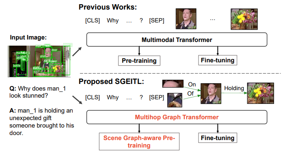Click the lower diagonal arrow beside the question
Screen dimensions: 284x155
(77, 100)
